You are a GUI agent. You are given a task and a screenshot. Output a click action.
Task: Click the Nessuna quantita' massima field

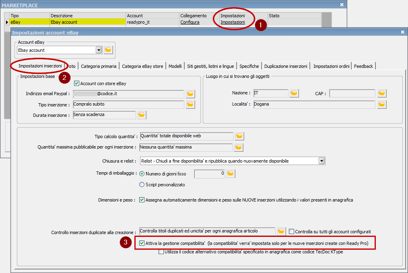click(x=186, y=147)
